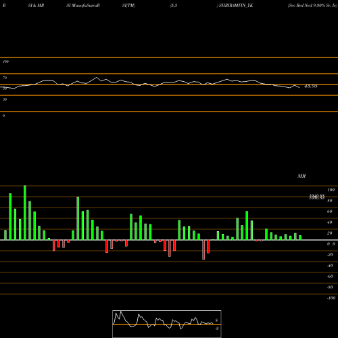Screen dimensions: 338x338
Task: Click the RSI axis label 100
Action: [5, 62]
